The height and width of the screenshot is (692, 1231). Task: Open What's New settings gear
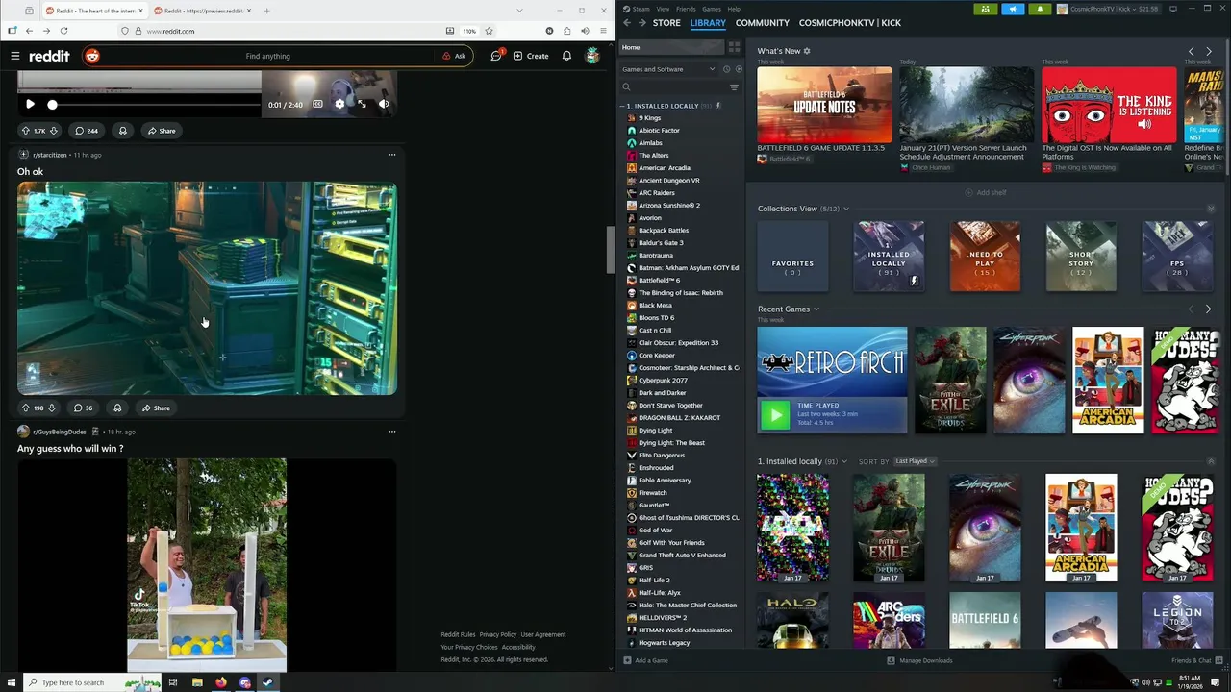pyautogui.click(x=807, y=51)
